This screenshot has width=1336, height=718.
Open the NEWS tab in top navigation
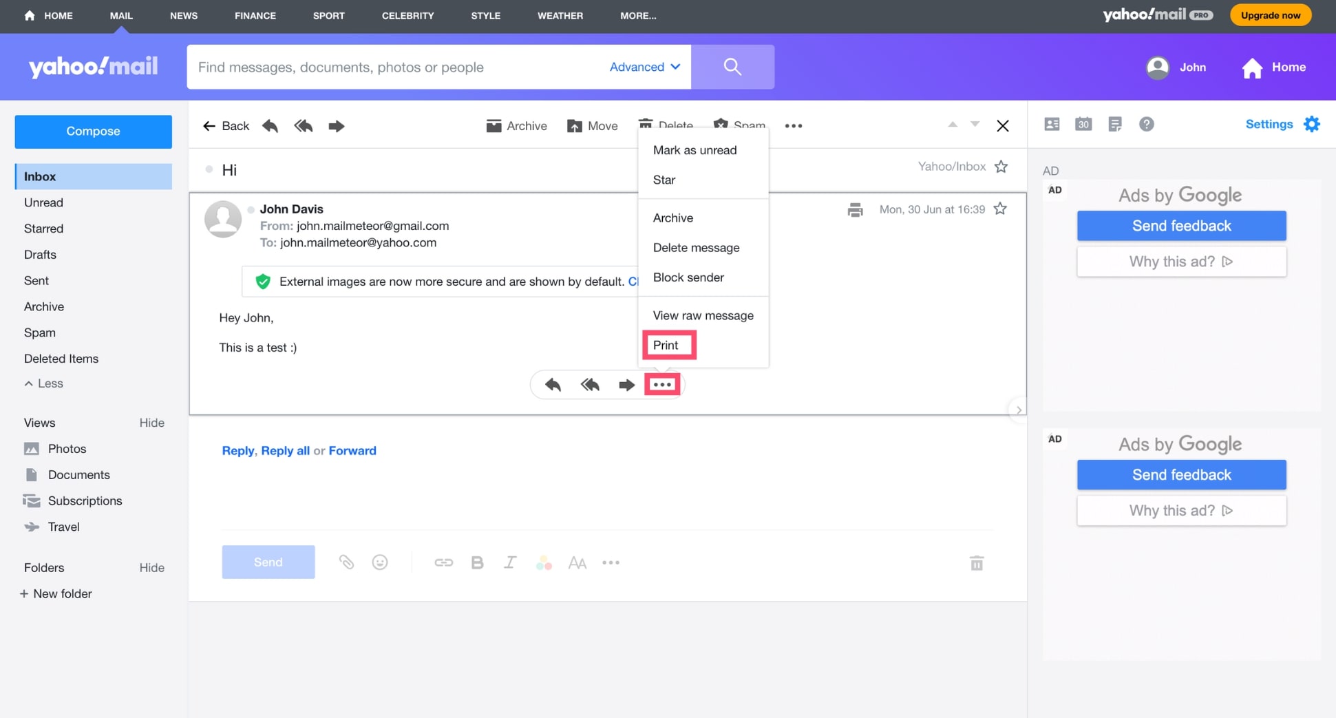click(184, 16)
